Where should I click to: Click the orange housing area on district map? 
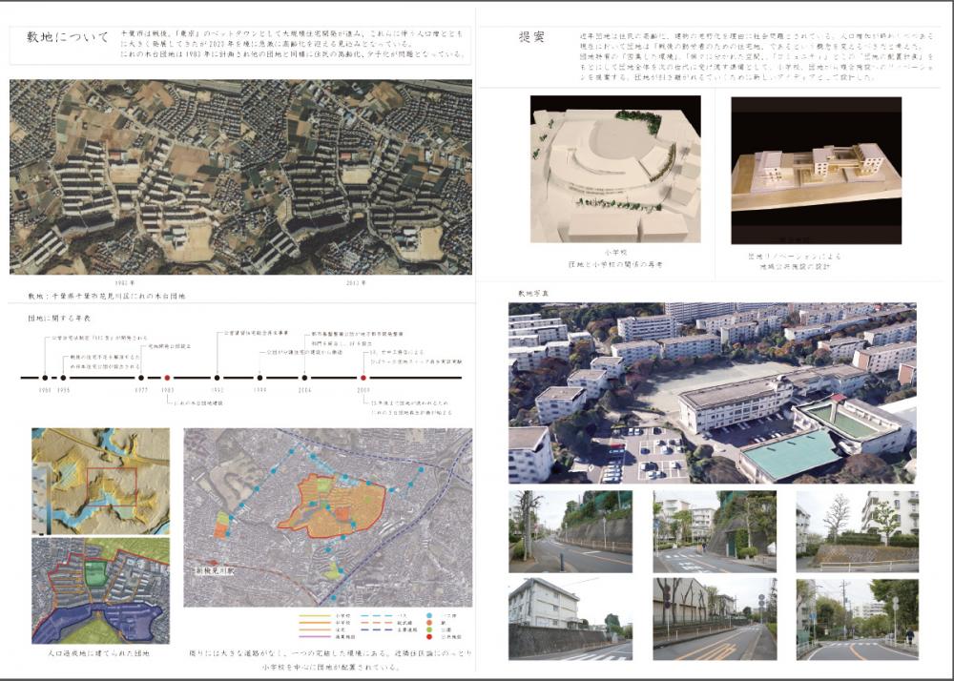point(329,503)
